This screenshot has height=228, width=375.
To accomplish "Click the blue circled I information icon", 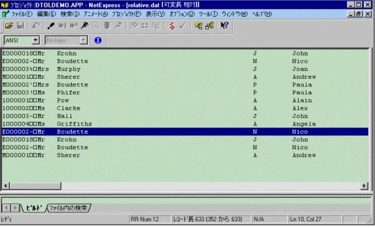I will [98, 40].
